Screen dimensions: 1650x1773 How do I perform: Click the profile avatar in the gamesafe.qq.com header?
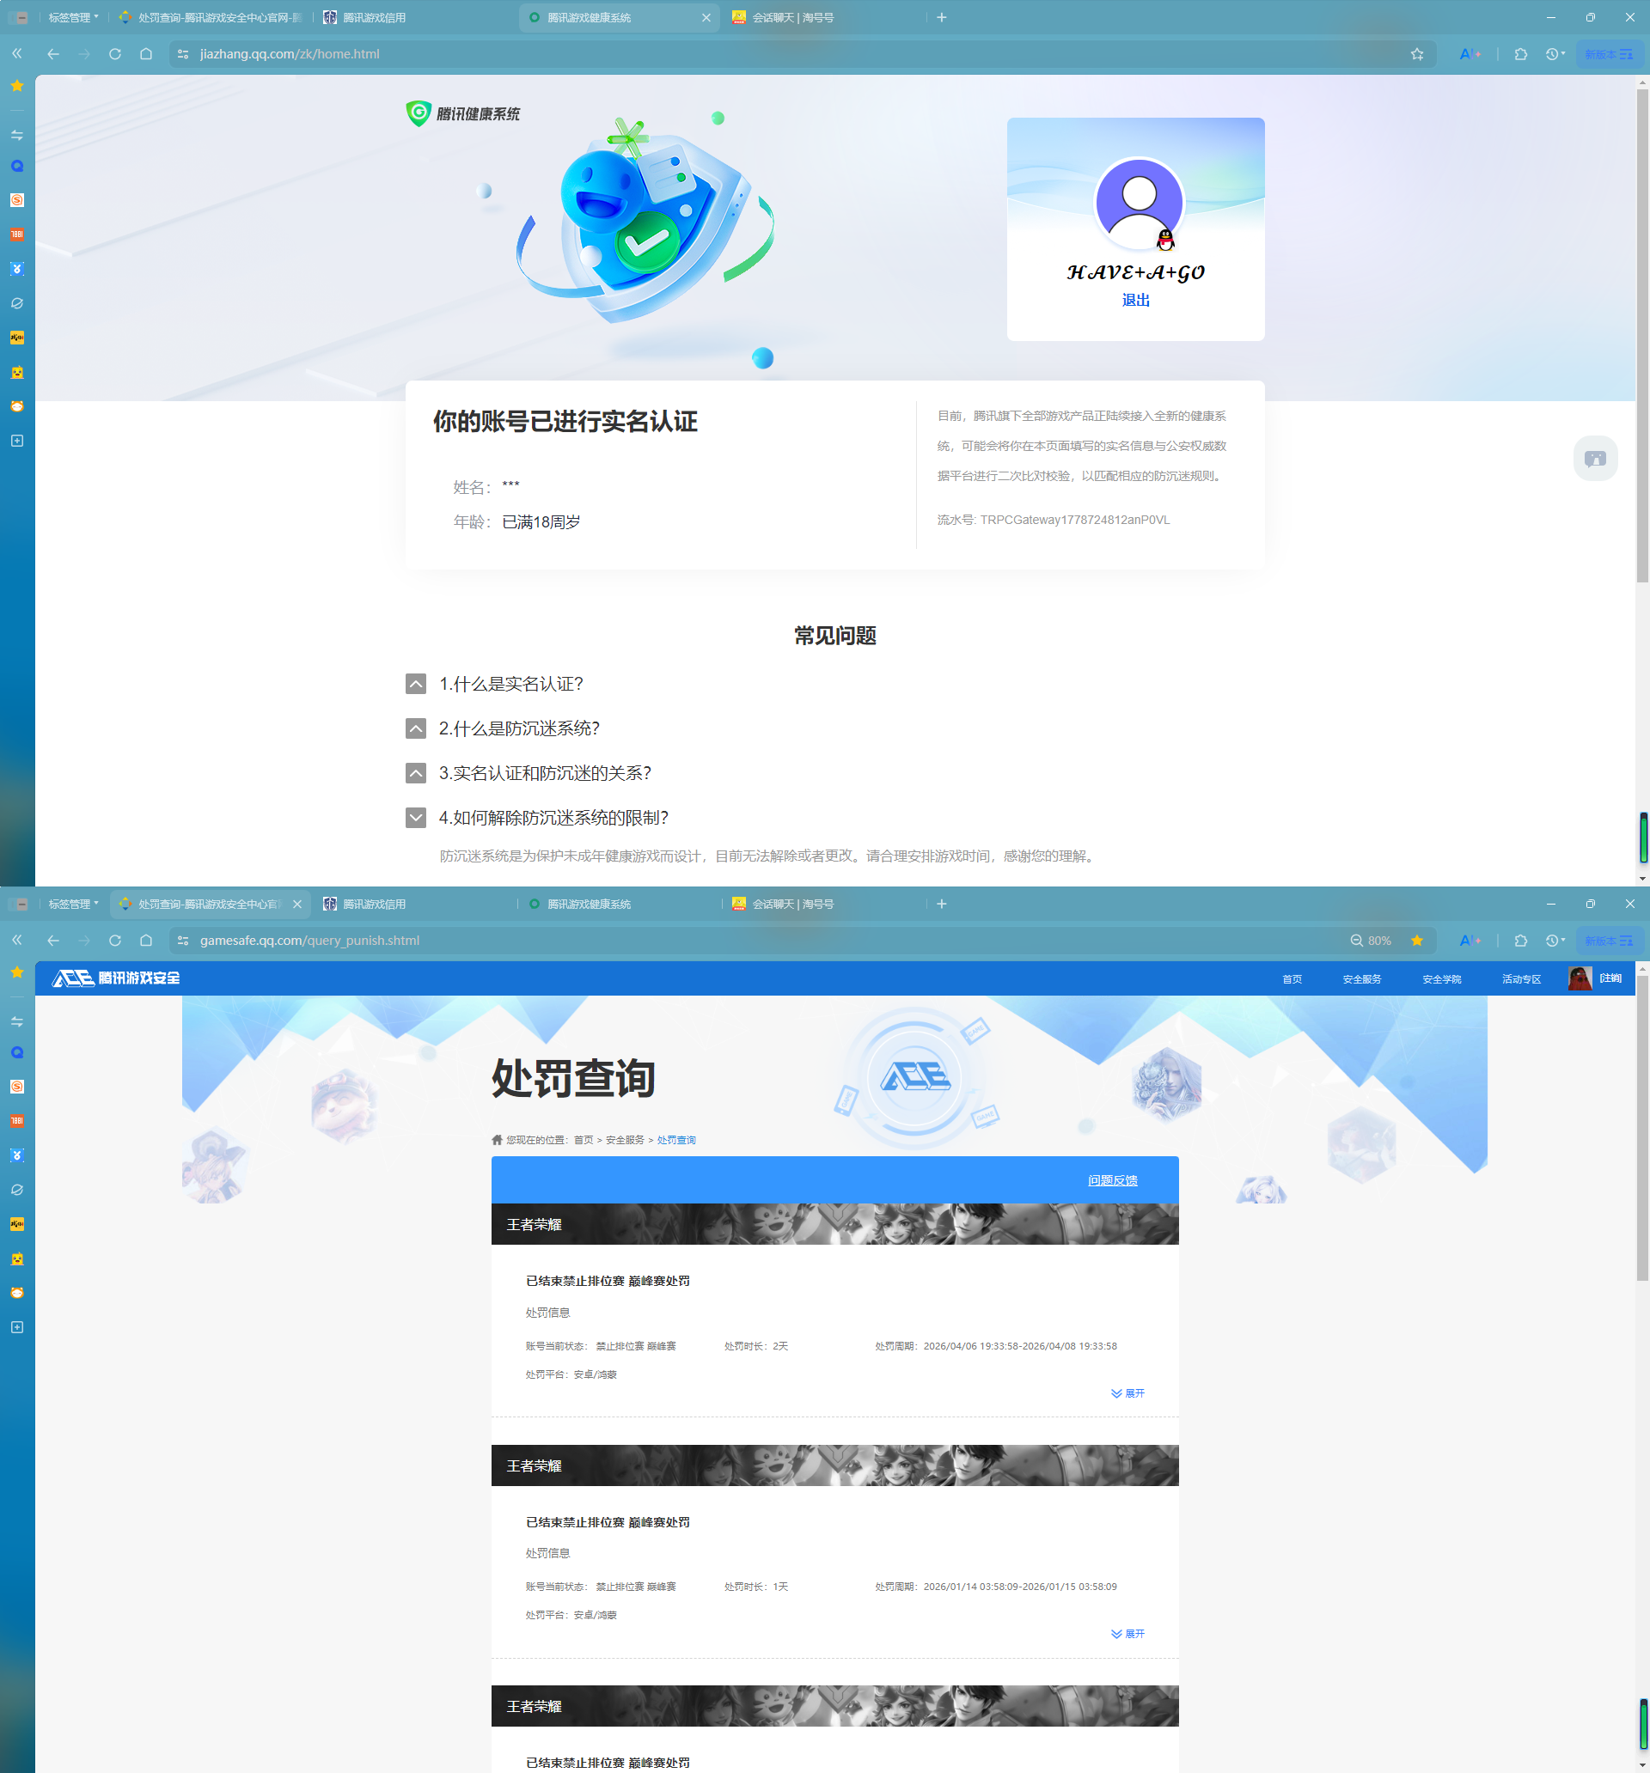pyautogui.click(x=1580, y=978)
